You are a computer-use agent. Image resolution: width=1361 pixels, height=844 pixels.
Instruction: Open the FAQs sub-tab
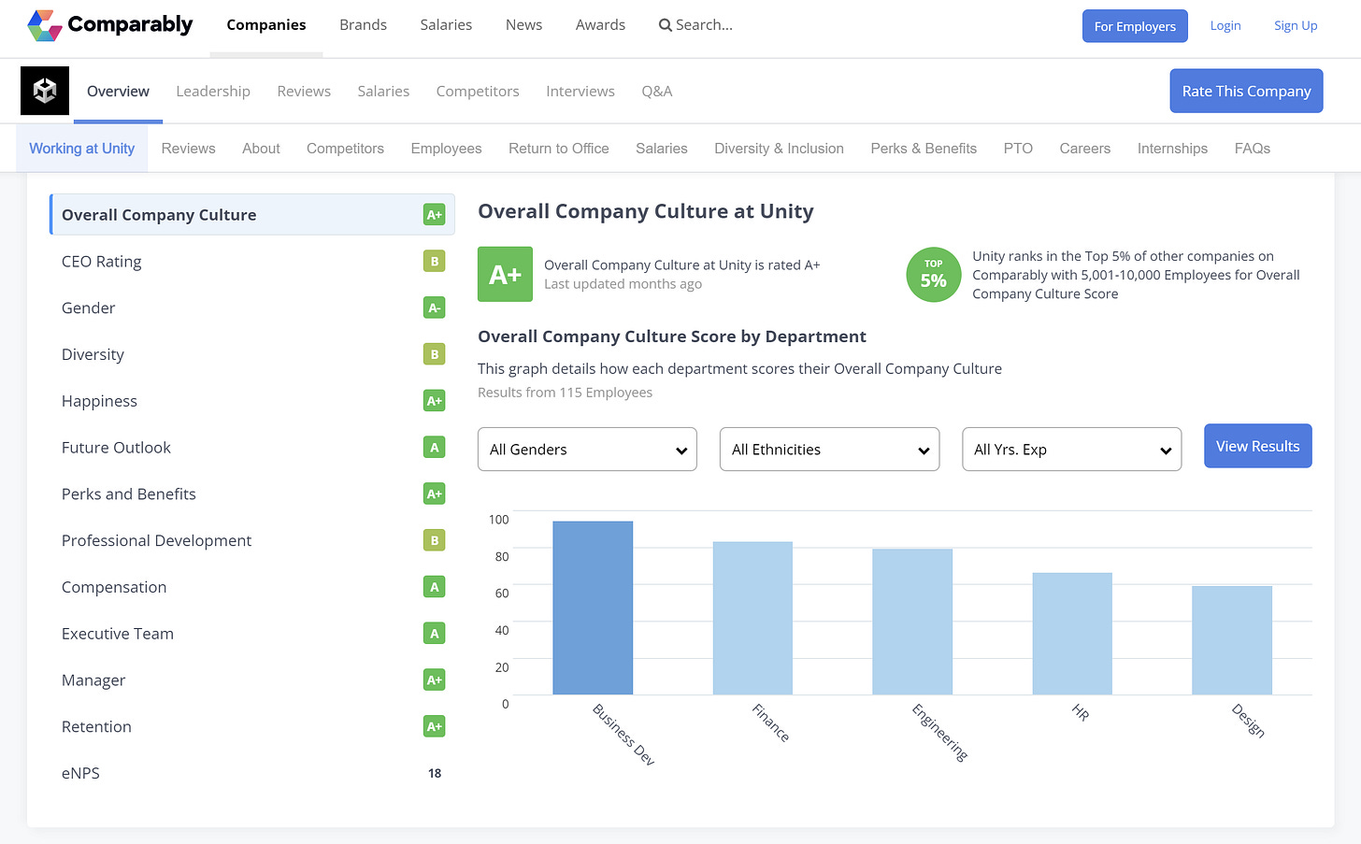click(x=1252, y=149)
